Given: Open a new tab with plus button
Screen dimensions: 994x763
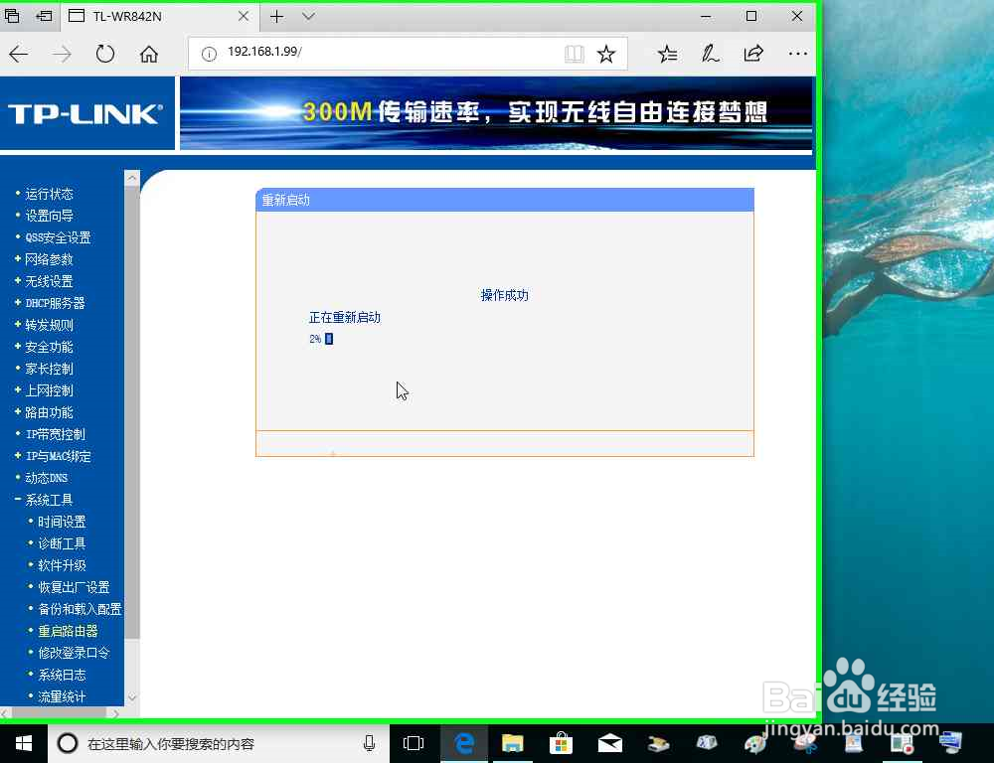Looking at the screenshot, I should 277,17.
